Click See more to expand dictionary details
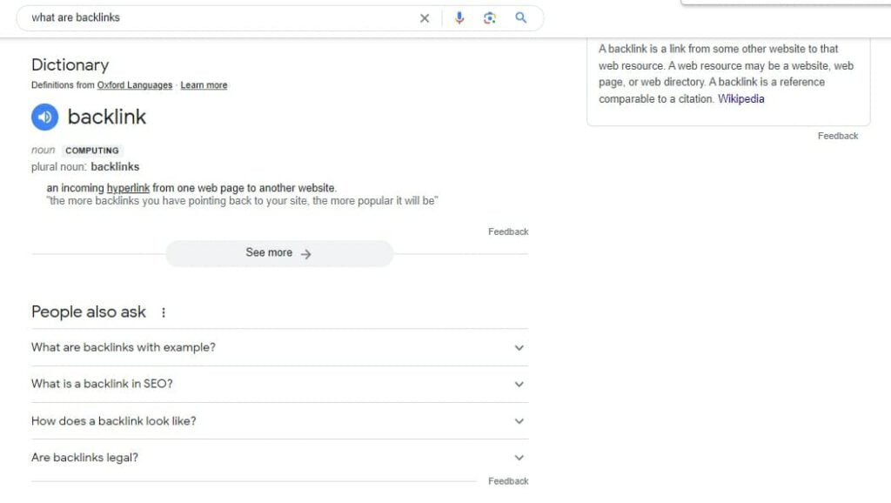This screenshot has height=503, width=891. click(x=278, y=252)
